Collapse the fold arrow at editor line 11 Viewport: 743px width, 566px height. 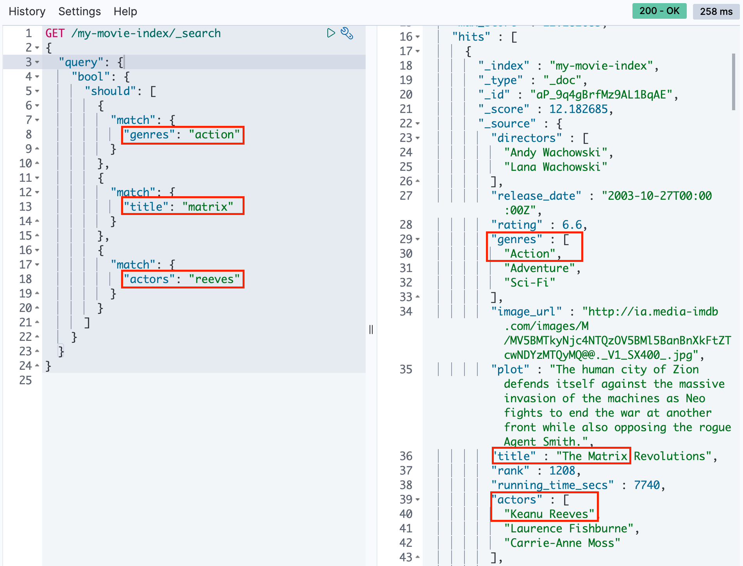(x=37, y=178)
